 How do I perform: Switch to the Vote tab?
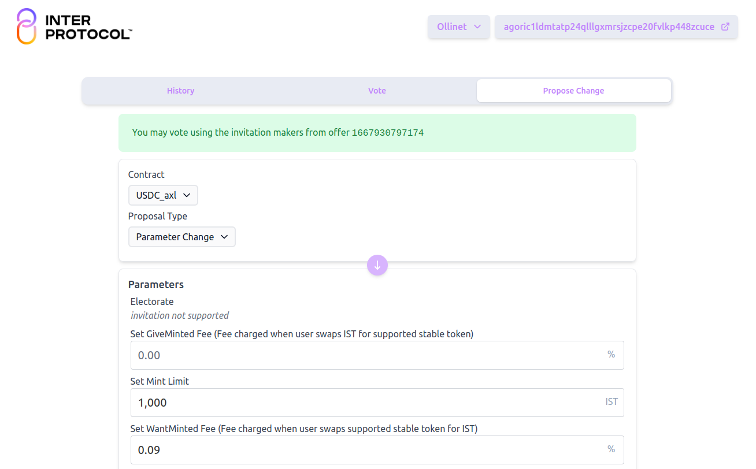click(377, 91)
